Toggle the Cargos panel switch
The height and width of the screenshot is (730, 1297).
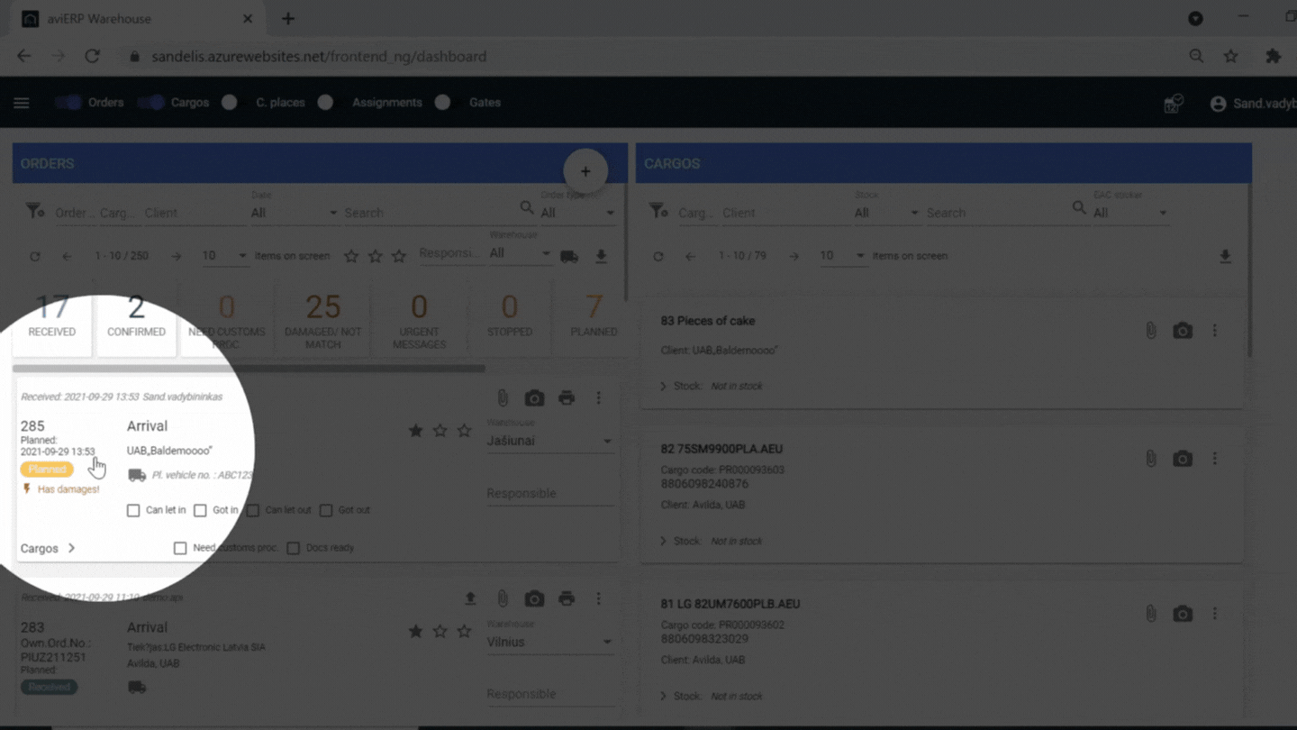pos(152,103)
